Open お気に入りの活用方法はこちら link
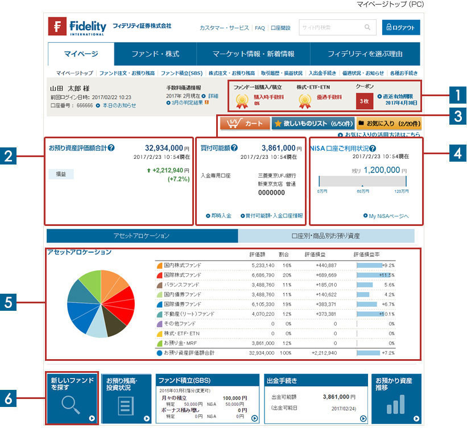The image size is (467, 432). point(382,134)
